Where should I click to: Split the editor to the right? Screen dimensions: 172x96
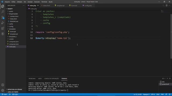[167, 5]
